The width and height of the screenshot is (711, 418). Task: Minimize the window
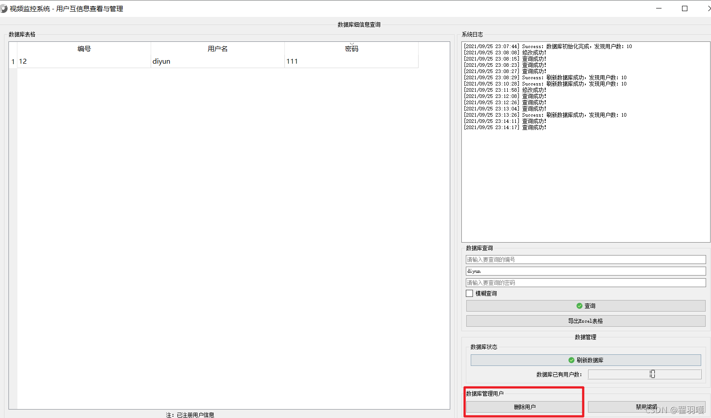pos(659,8)
